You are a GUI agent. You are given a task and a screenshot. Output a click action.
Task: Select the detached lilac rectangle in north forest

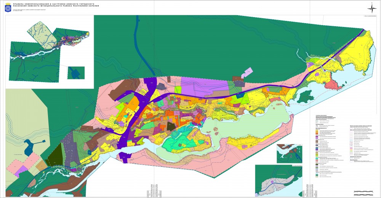pos(247,72)
